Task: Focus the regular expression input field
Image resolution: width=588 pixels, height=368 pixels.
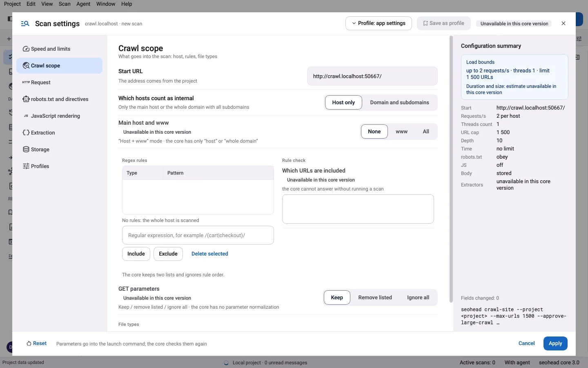Action: (198, 235)
